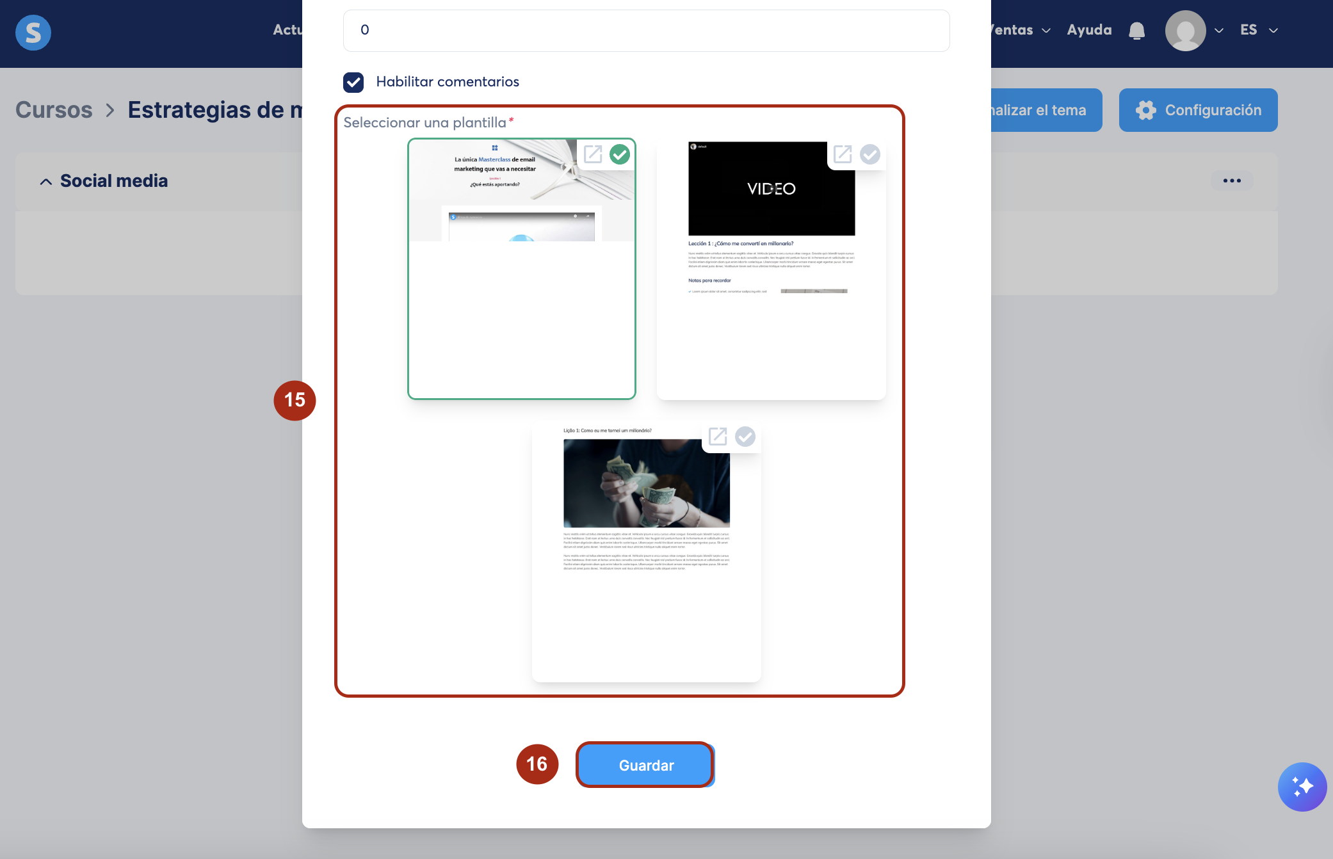This screenshot has width=1333, height=859.
Task: Open the Social media three-dots menu
Action: 1232,181
